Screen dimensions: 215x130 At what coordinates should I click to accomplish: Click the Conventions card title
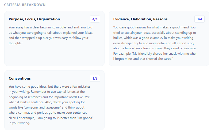(x=20, y=78)
